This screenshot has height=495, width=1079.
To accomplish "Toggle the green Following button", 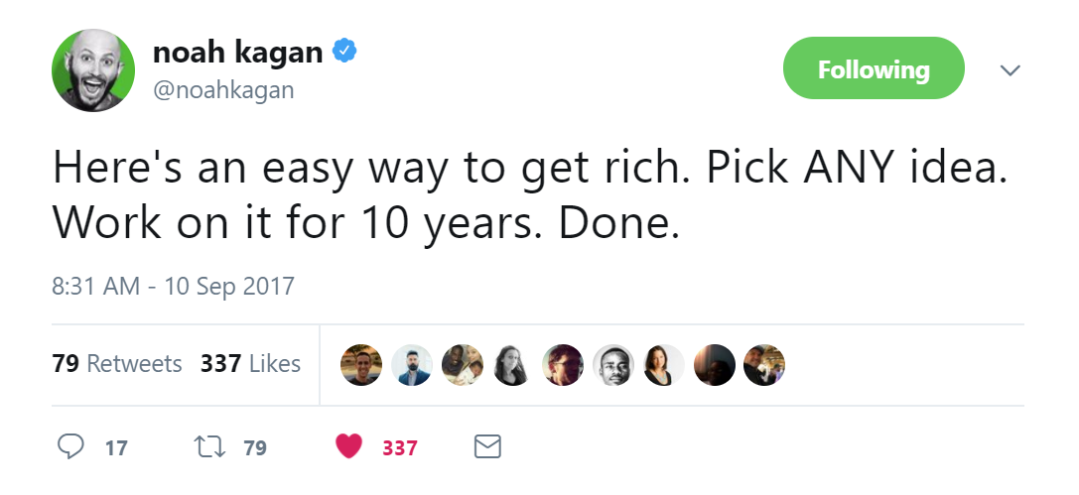I will (x=874, y=69).
